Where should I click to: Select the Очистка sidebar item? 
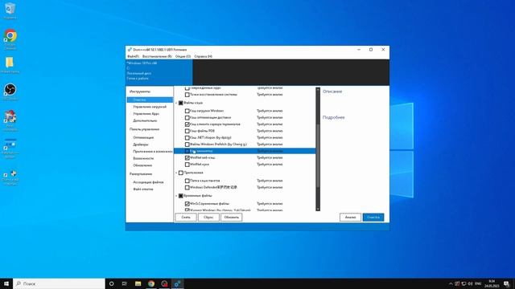[x=150, y=100]
